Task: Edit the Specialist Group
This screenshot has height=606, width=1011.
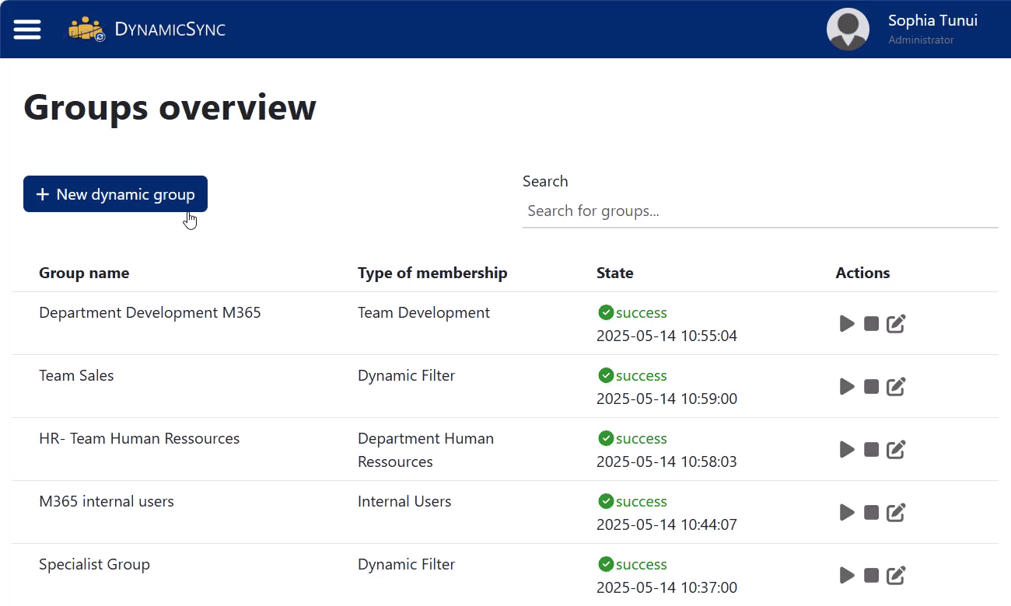Action: coord(896,575)
